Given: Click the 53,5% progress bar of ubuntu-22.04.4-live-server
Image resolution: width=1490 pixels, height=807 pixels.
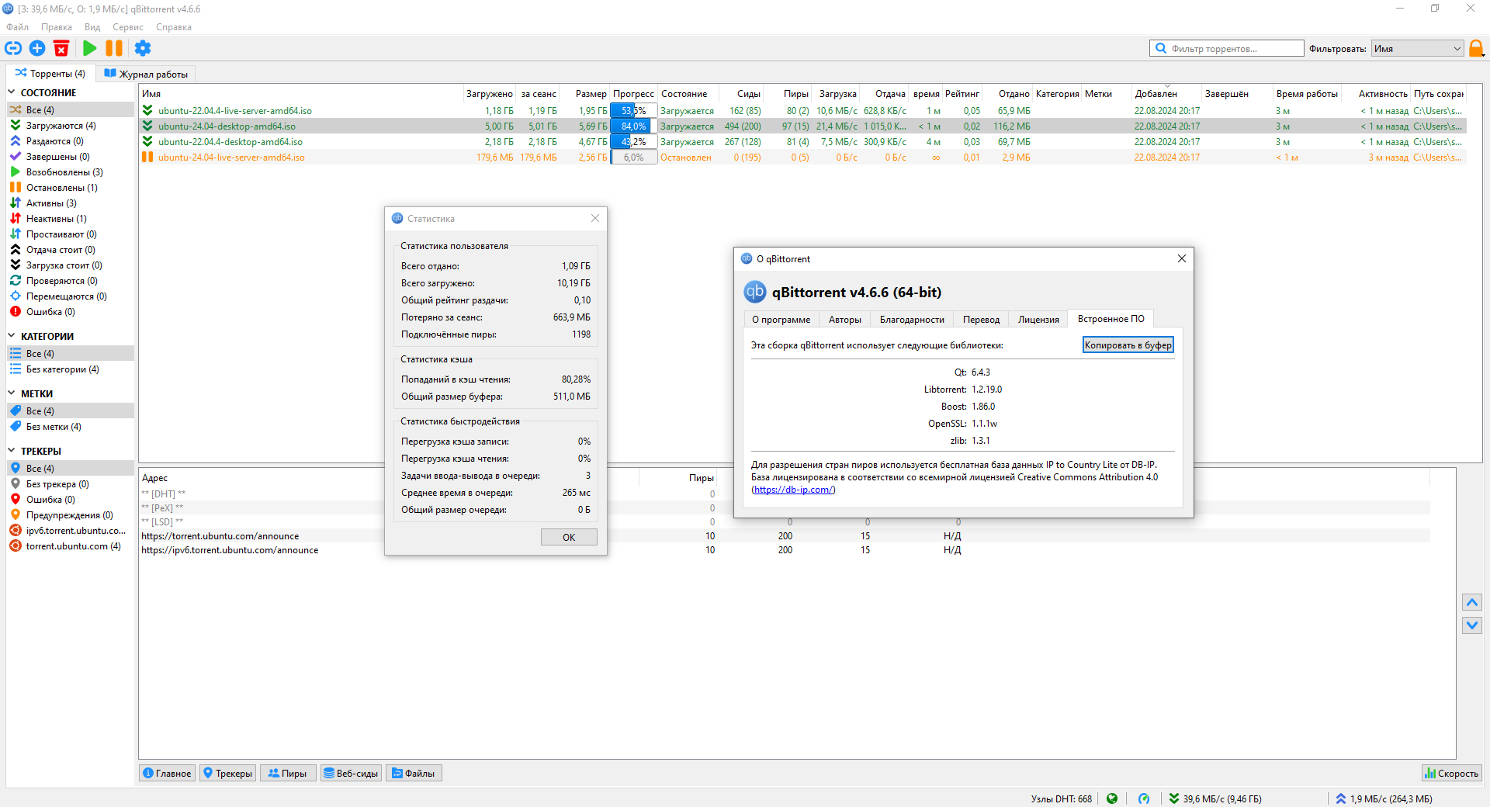Looking at the screenshot, I should (634, 111).
